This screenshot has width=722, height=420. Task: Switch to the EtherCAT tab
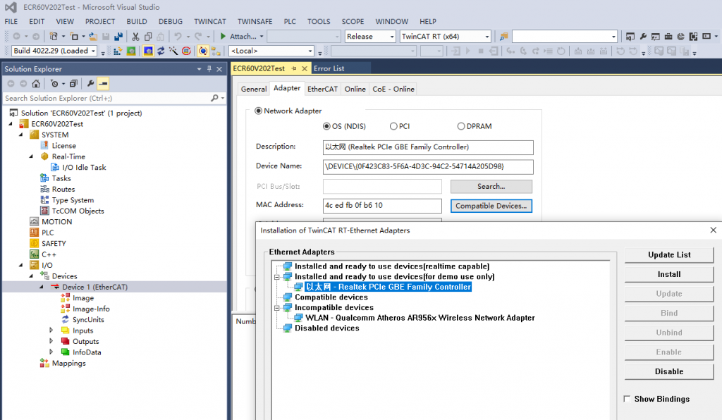tap(322, 89)
